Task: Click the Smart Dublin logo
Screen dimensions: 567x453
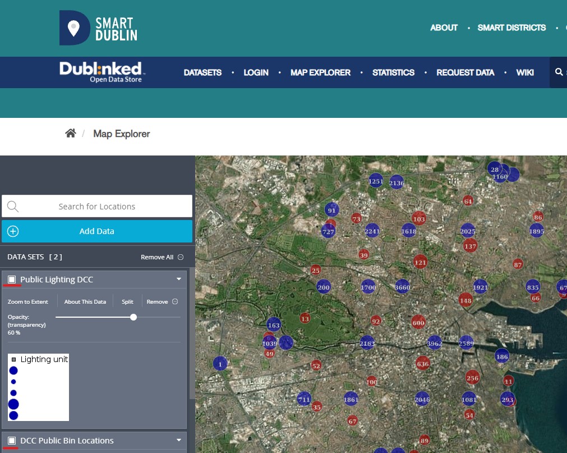Action: 99,28
